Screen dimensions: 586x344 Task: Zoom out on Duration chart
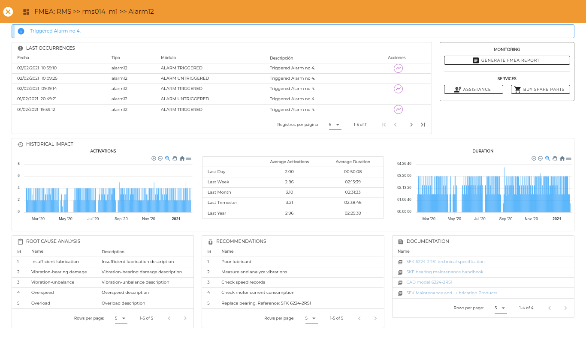click(x=541, y=158)
